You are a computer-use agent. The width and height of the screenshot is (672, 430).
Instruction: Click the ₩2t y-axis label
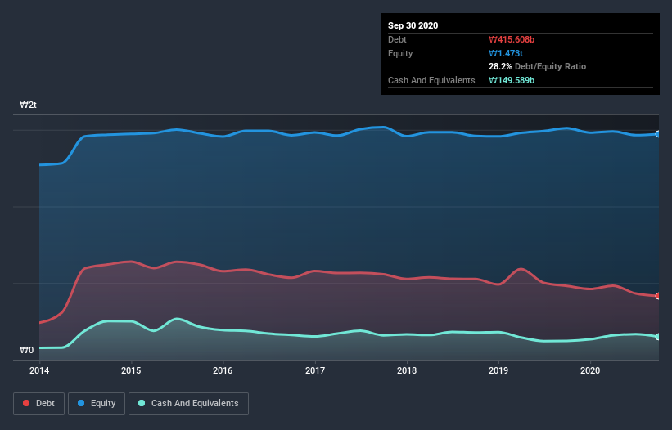pos(28,105)
